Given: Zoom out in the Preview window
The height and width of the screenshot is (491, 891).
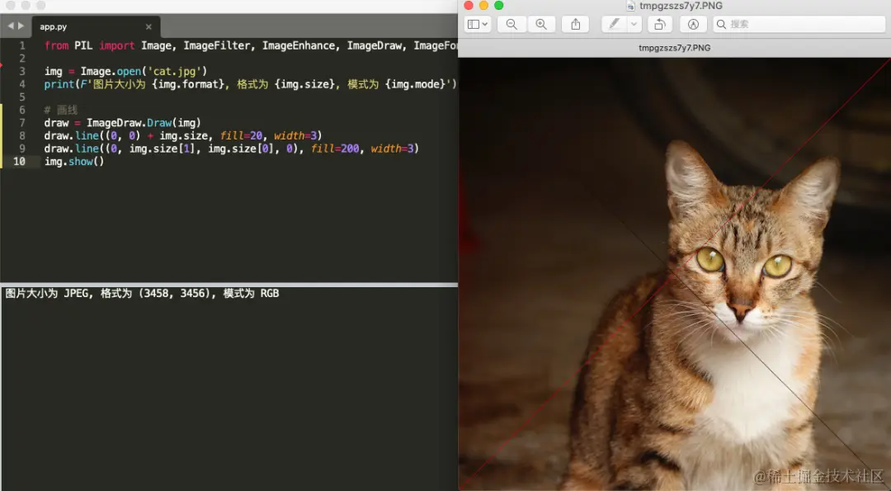Looking at the screenshot, I should tap(511, 25).
